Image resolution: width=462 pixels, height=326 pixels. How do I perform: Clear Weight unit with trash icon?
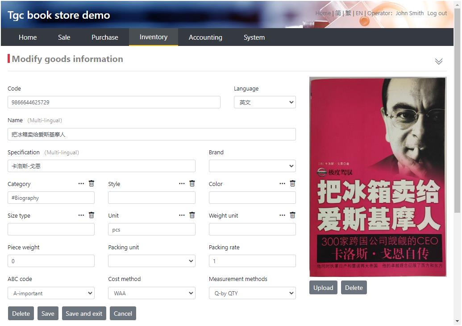coord(292,215)
